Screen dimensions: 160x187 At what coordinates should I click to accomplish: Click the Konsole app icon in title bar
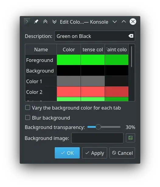point(27,22)
